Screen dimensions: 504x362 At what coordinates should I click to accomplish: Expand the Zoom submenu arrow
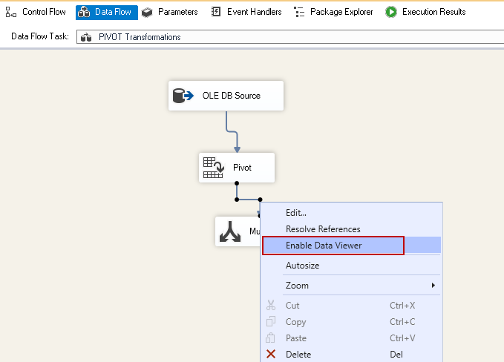click(433, 286)
